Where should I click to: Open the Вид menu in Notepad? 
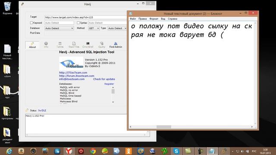[163, 19]
